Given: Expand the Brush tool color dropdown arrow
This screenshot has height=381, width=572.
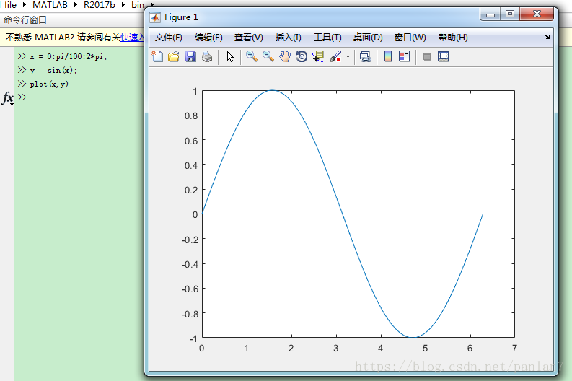Looking at the screenshot, I should pos(348,57).
